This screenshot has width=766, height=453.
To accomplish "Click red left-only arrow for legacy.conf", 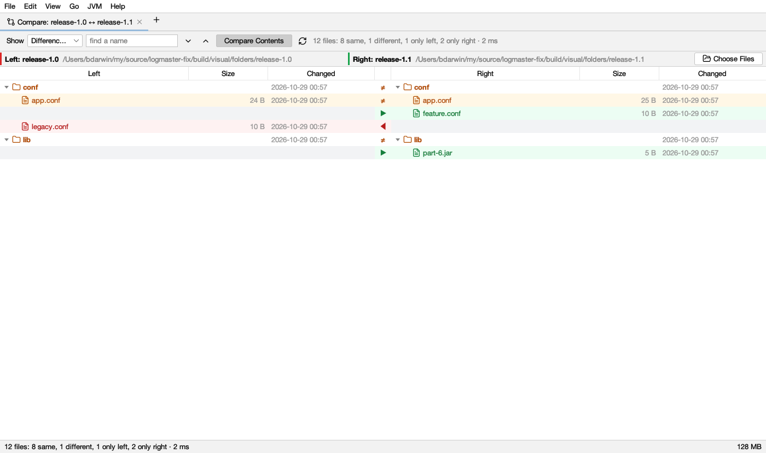I will 383,126.
